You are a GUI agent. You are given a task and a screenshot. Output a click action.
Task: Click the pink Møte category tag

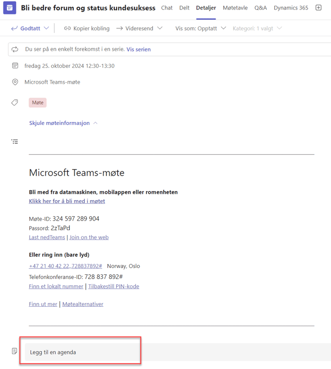(x=38, y=103)
